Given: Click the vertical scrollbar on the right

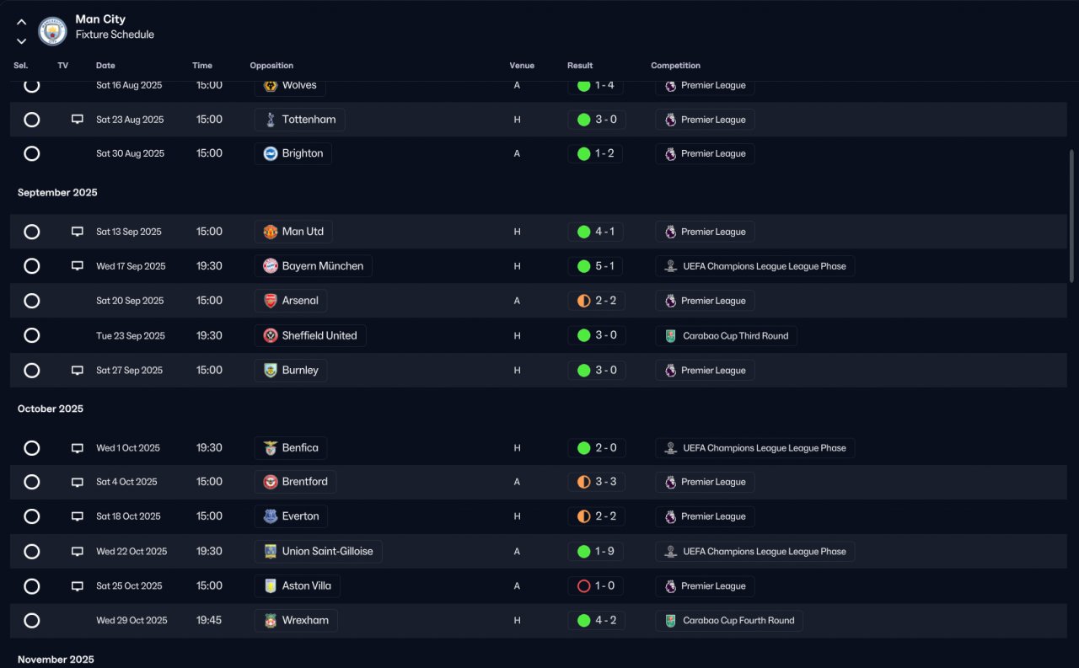Looking at the screenshot, I should click(1072, 216).
